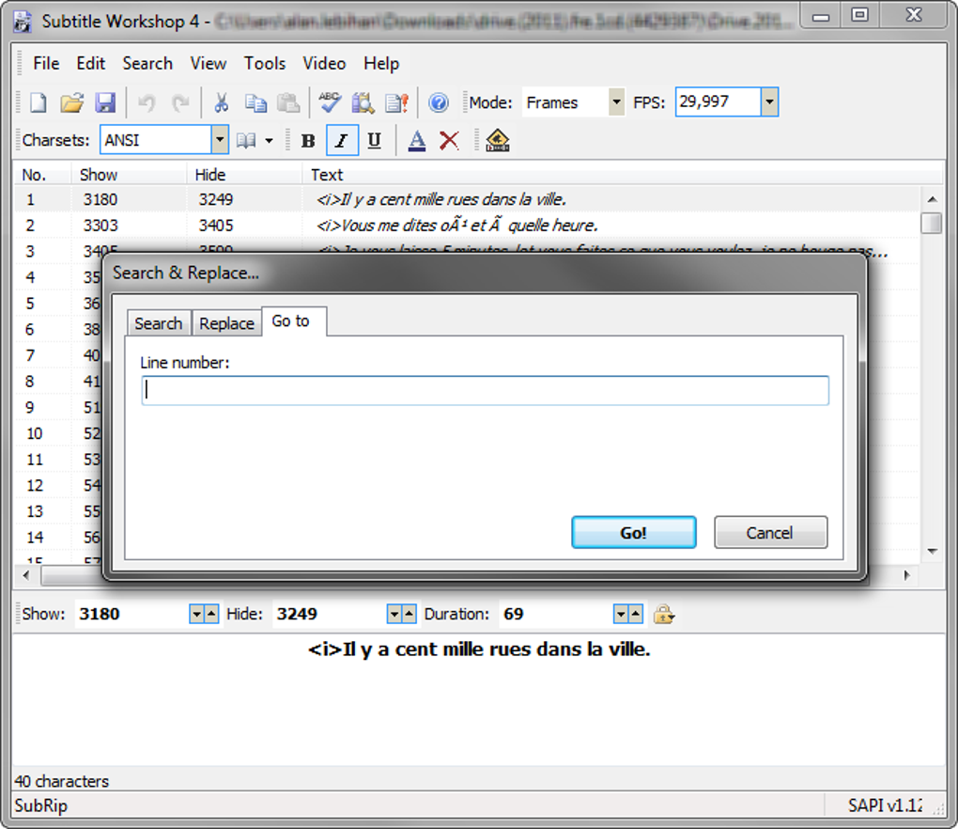Image resolution: width=958 pixels, height=829 pixels.
Task: Switch to the Search tab
Action: point(159,323)
